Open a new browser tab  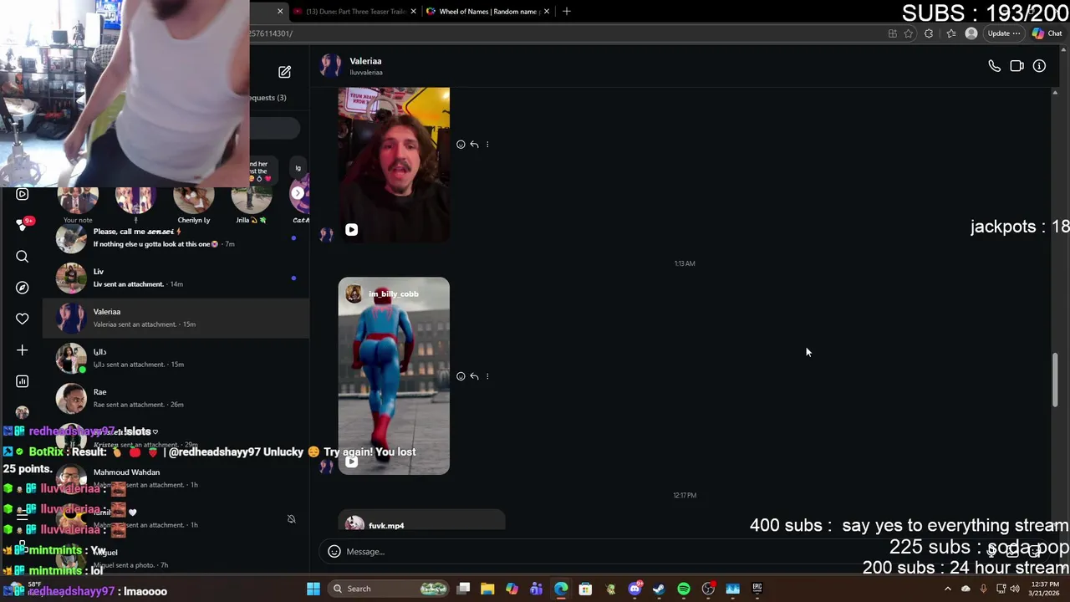(x=566, y=12)
